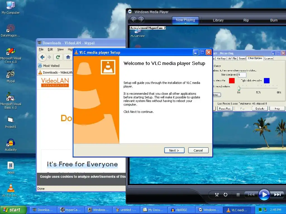
Task: Click Next in VLC Setup
Action: point(174,150)
